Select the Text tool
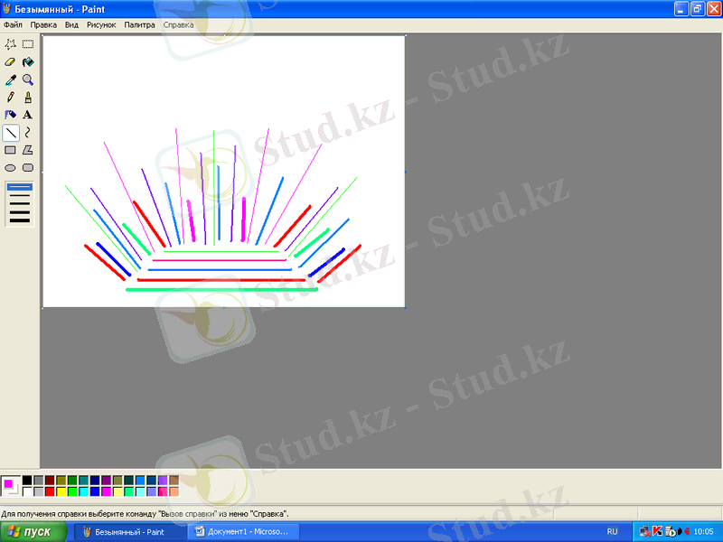 pyautogui.click(x=28, y=115)
